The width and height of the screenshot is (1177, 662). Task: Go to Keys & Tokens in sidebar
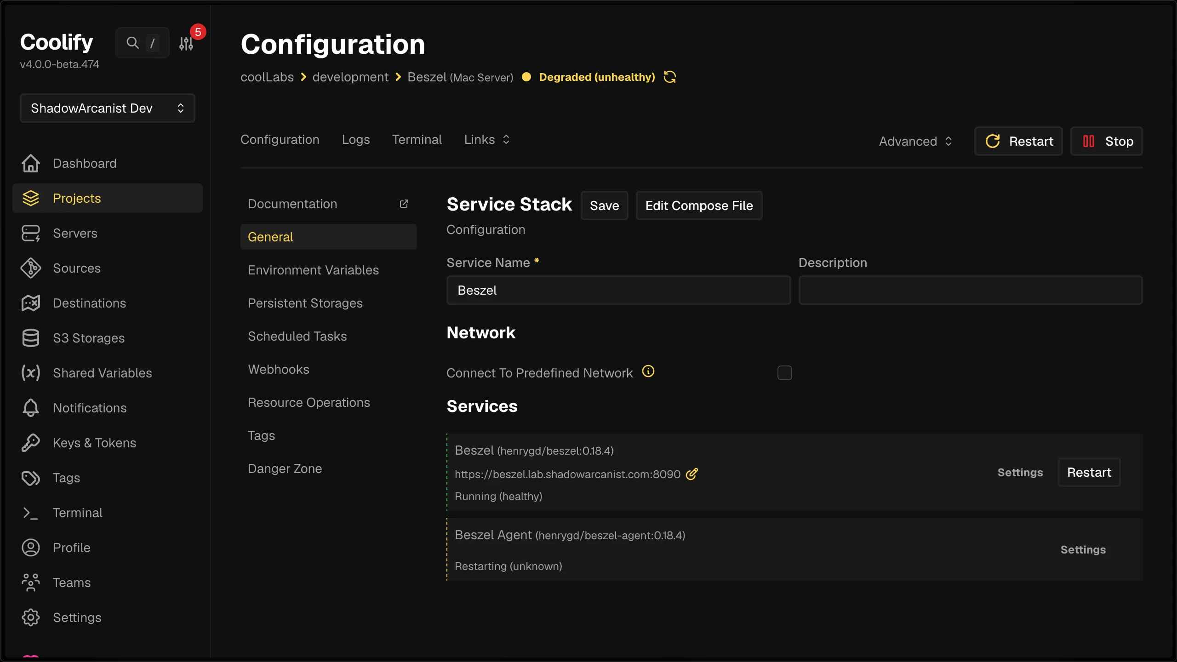[94, 443]
